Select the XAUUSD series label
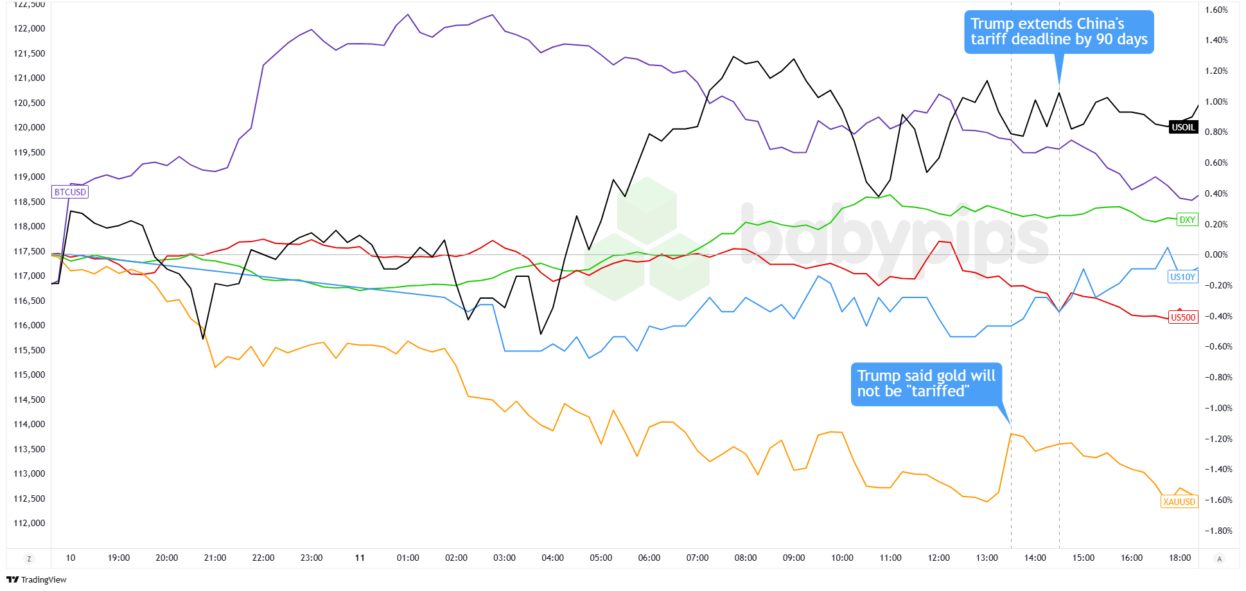 coord(1179,502)
